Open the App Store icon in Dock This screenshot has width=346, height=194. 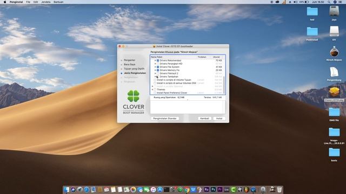pyautogui.click(x=160, y=189)
